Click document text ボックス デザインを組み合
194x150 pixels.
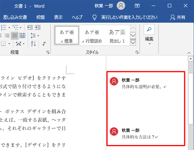36,111
